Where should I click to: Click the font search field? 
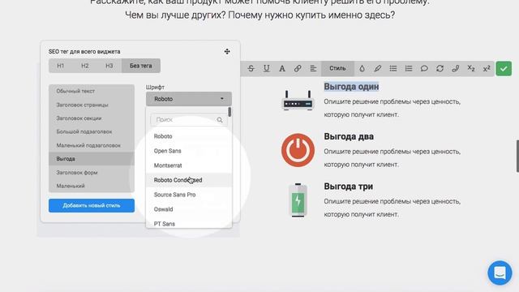coord(189,120)
